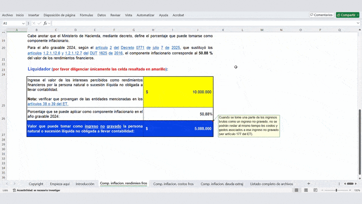
Task: Open the Name Box dropdown
Action: click(x=24, y=23)
